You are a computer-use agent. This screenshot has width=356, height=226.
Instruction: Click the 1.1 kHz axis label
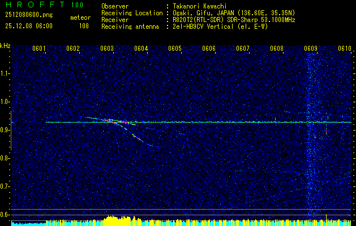coord(5,73)
